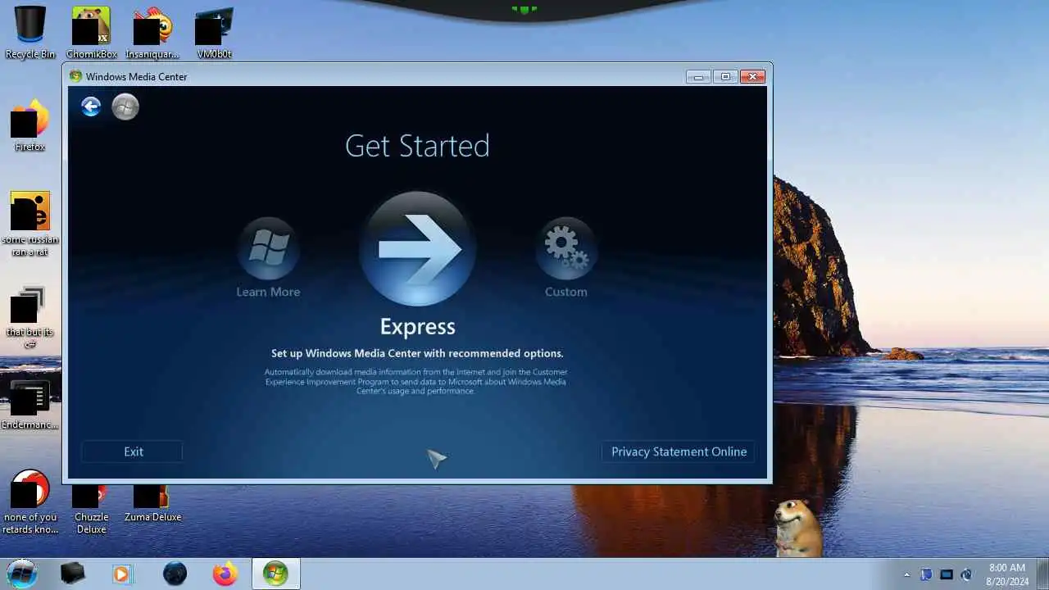Click the dark globe taskbar icon

click(x=175, y=574)
